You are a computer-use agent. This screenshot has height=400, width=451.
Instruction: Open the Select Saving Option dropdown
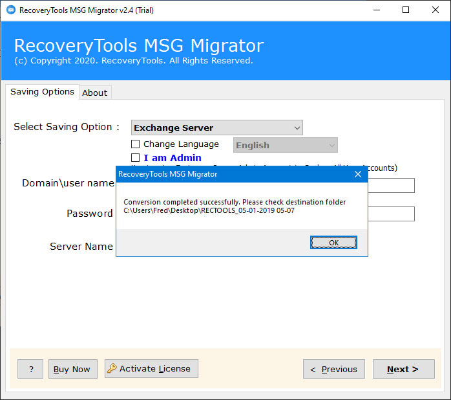click(217, 128)
